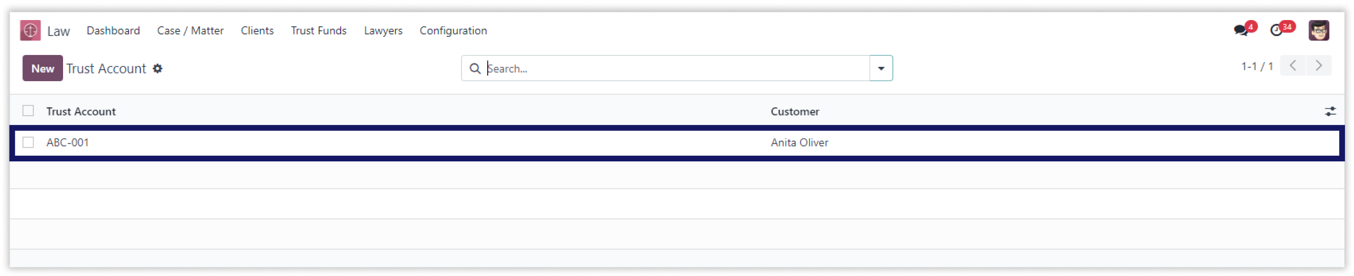Open the optional columns adjust icon
Screen dimensions: 1354x276
pos(1330,111)
